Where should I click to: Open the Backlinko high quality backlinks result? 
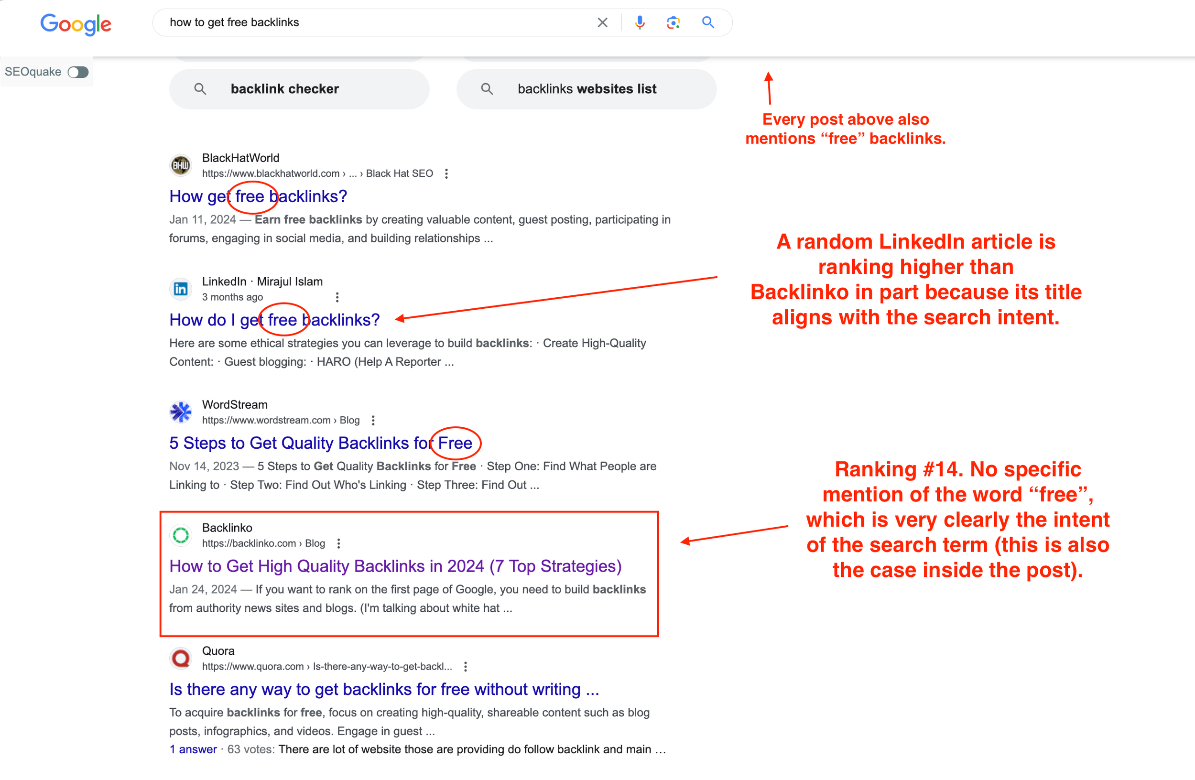(395, 566)
